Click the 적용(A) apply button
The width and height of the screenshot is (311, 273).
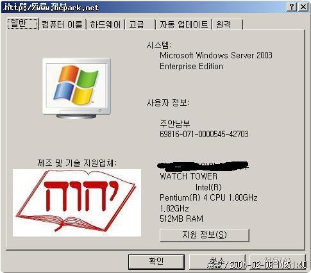(x=278, y=261)
